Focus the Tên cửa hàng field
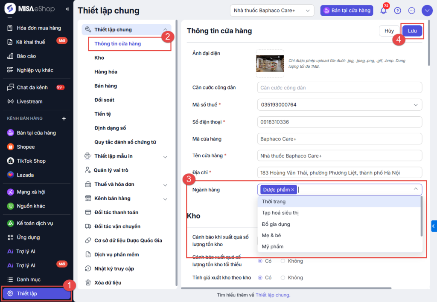 (x=339, y=156)
